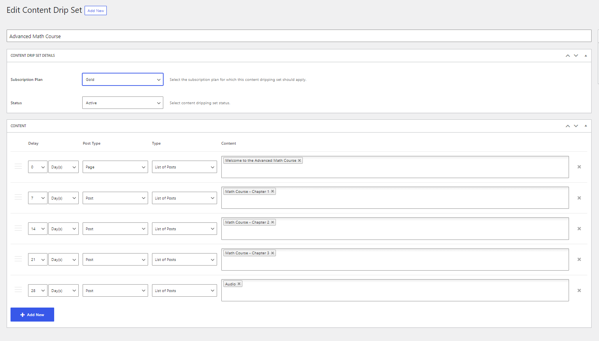Open the Day(s) unit dropdown in the Chapter 3 row
599x341 pixels.
pos(64,259)
